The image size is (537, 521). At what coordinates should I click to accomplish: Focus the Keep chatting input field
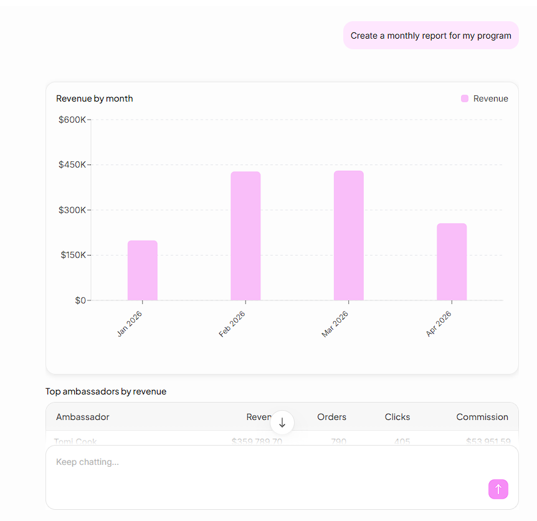tap(282, 477)
